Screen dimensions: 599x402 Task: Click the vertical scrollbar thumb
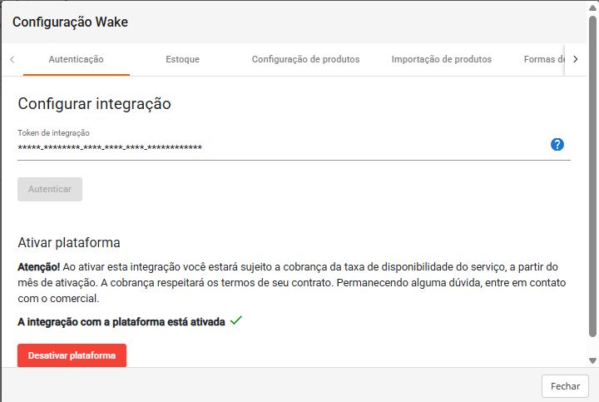tap(592, 176)
